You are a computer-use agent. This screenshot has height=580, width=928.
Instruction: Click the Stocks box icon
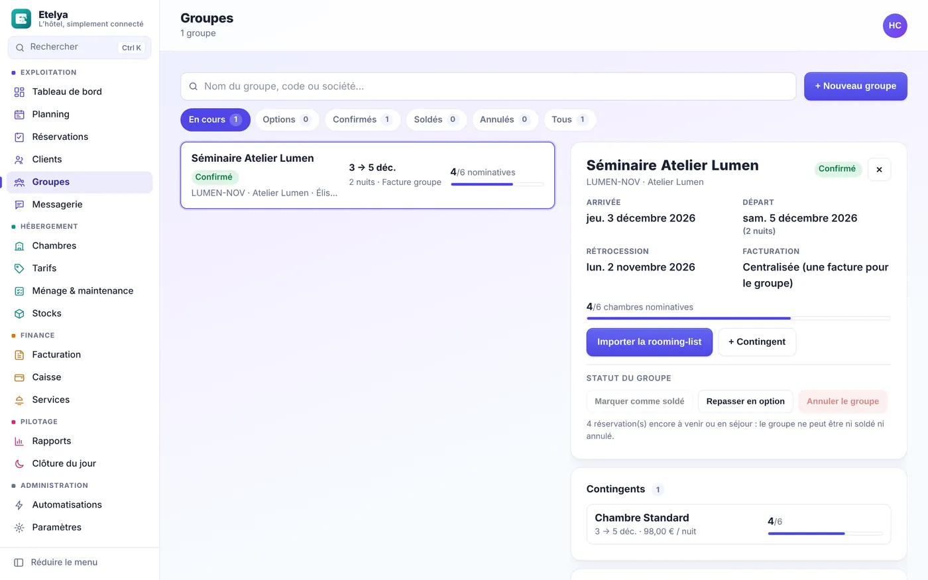point(19,314)
